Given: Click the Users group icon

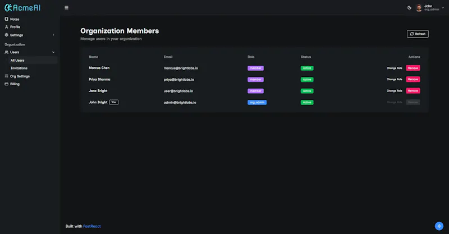Looking at the screenshot, I should point(6,52).
